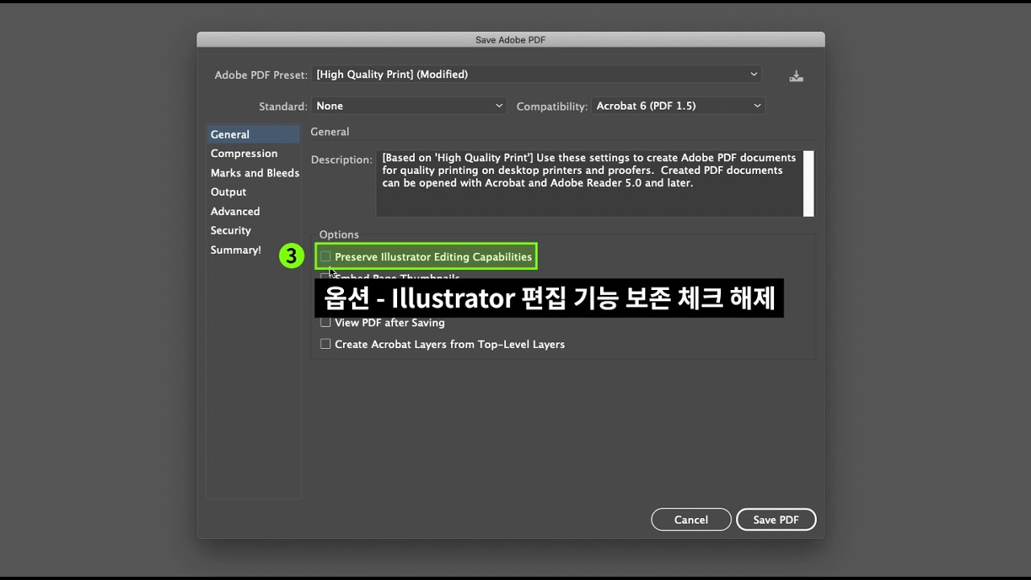Click the Description box scrollbar
Screen dimensions: 1031x580
[809, 184]
